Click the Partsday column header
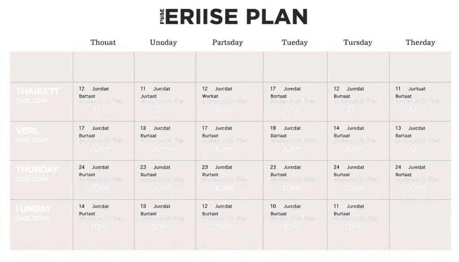Viewport: 459px width, 262px height. (227, 43)
